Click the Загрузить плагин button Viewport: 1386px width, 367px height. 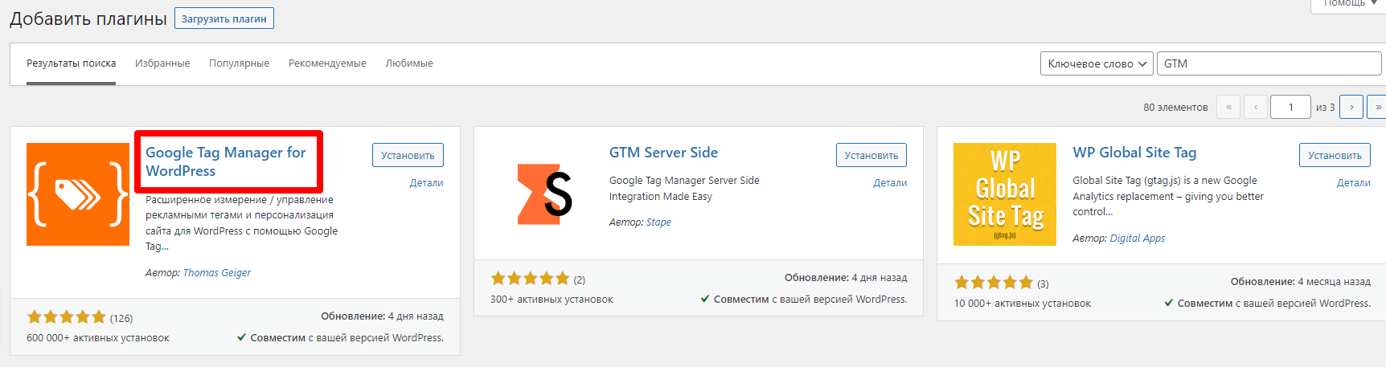pos(223,18)
